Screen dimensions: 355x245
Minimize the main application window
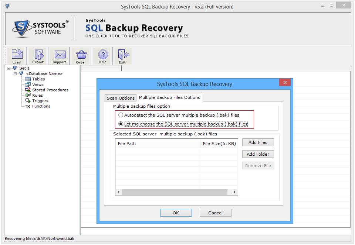[322, 6]
